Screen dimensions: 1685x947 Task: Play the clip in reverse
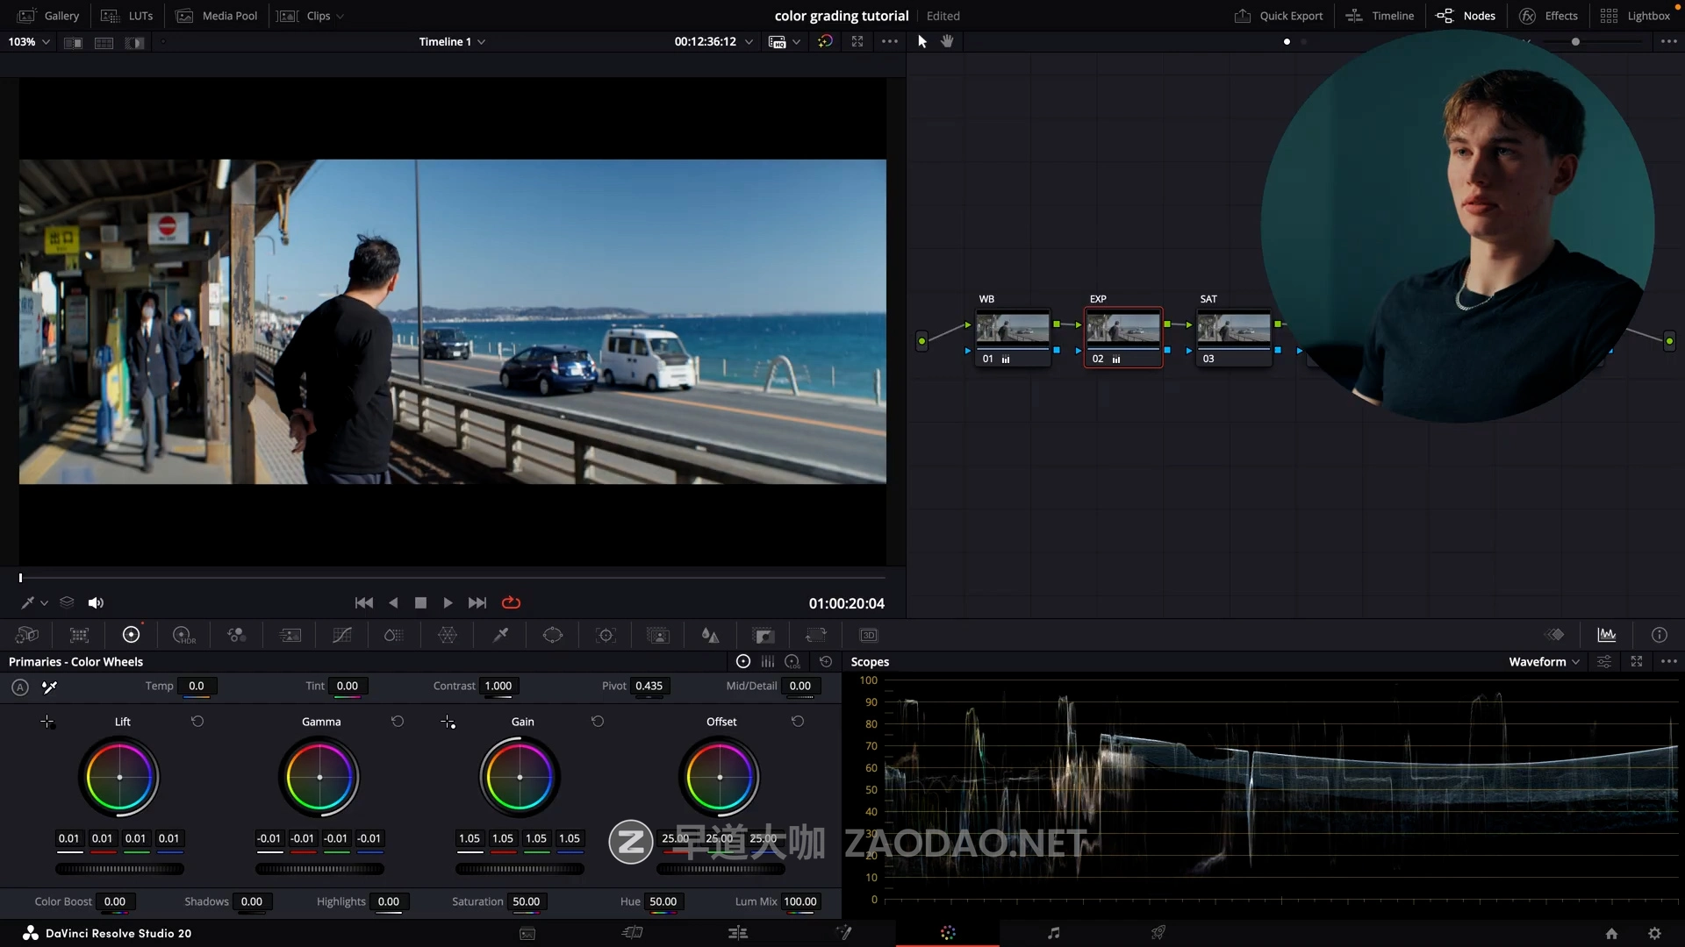(x=393, y=602)
